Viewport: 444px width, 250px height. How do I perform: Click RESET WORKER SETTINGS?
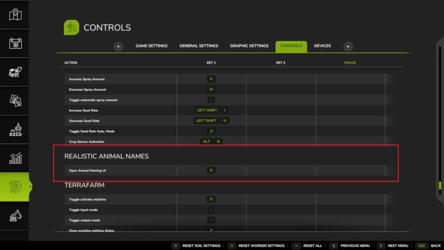pyautogui.click(x=262, y=245)
